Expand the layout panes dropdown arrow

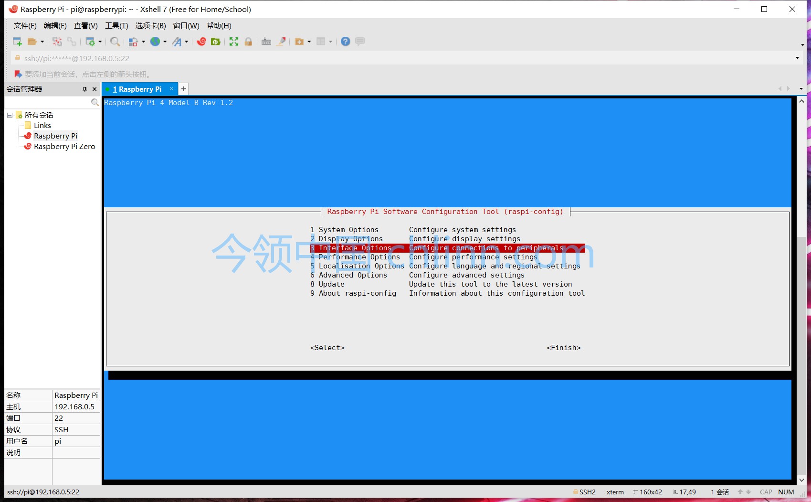330,42
